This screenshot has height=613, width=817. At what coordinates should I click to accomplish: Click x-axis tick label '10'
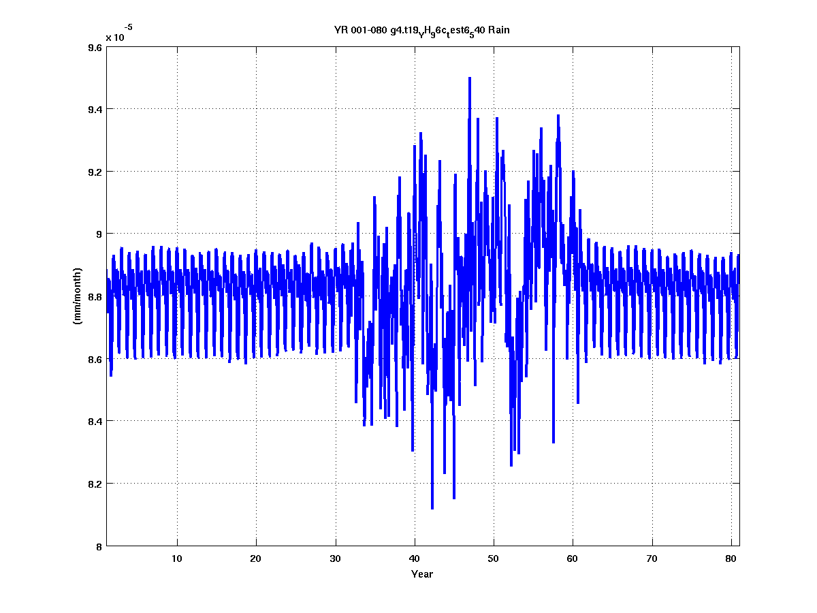(x=177, y=558)
